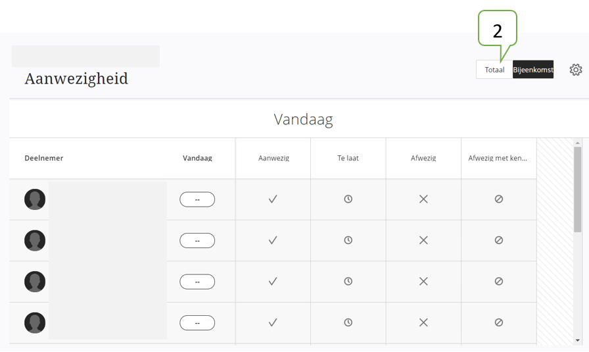Mark second participant excused with slashed circle
Image resolution: width=589 pixels, height=352 pixels.
(498, 240)
